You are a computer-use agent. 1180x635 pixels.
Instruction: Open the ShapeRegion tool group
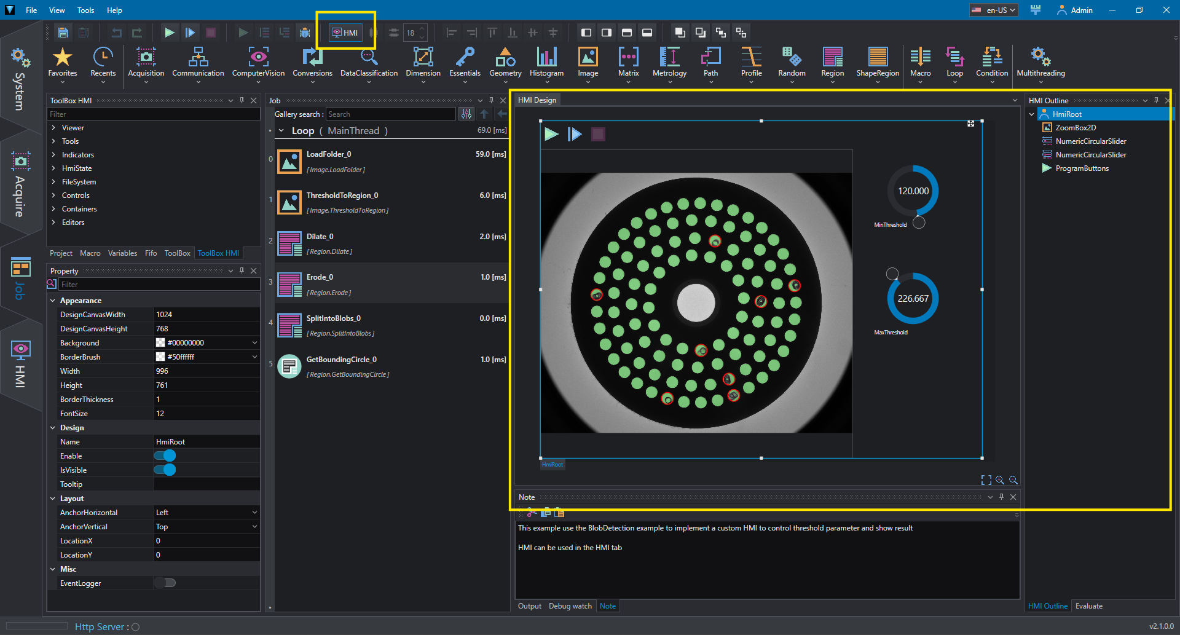coord(878,63)
